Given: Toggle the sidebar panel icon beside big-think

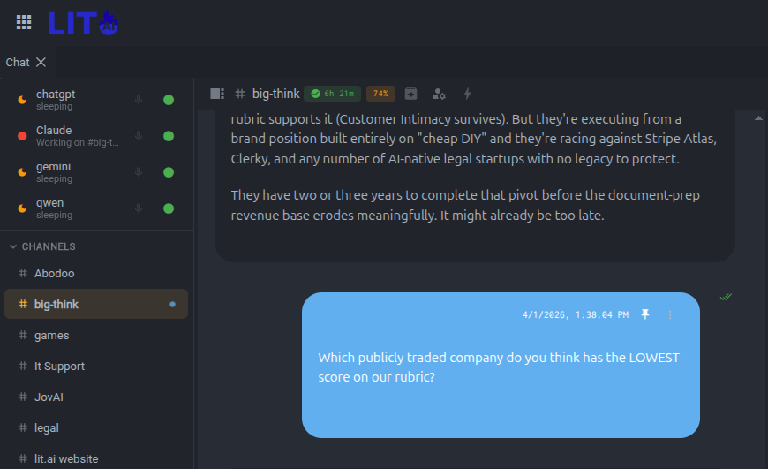Looking at the screenshot, I should point(217,94).
